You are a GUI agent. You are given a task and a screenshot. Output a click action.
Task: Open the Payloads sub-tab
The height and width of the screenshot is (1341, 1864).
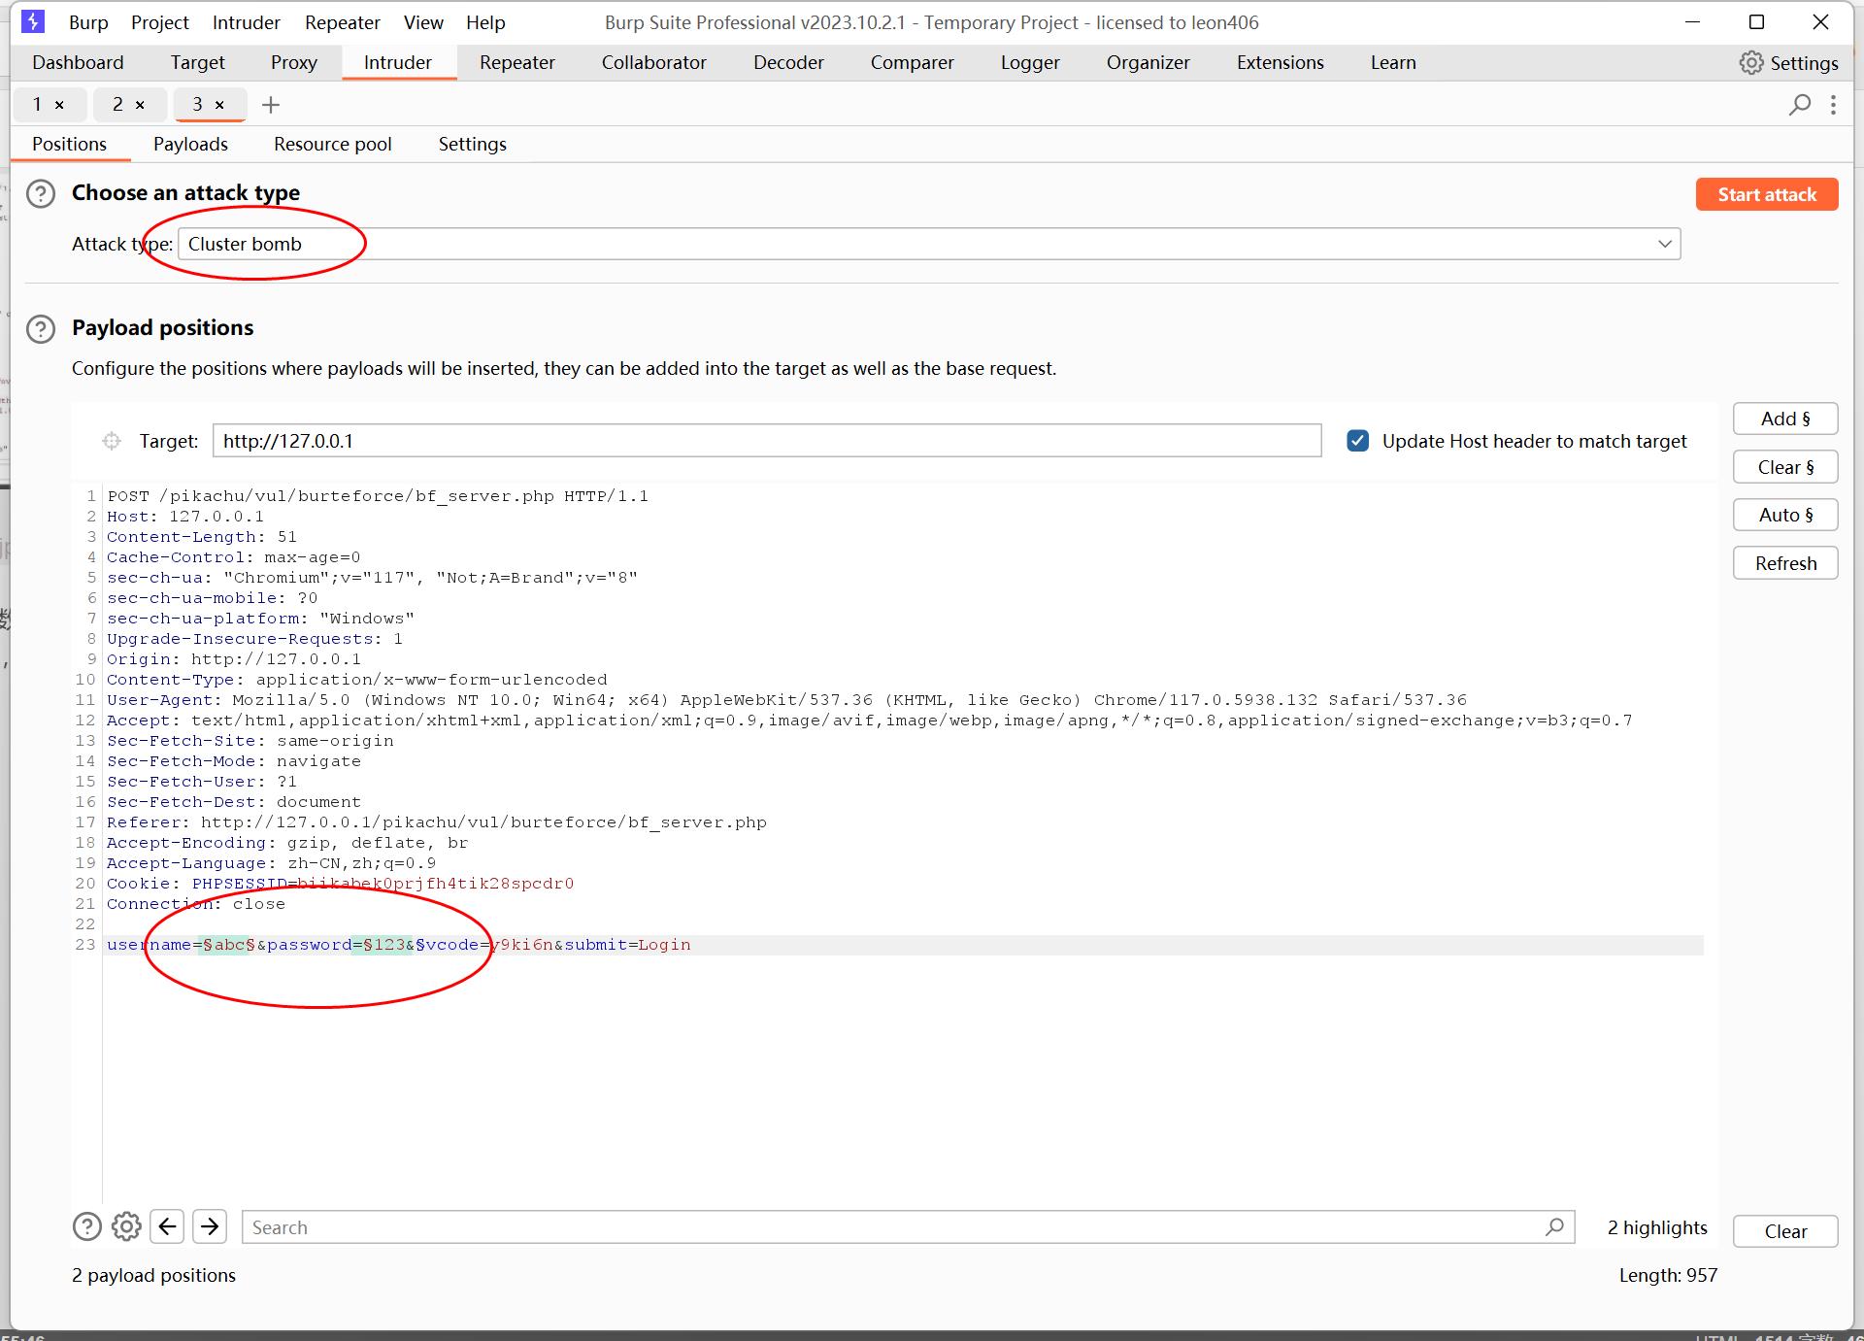tap(190, 144)
